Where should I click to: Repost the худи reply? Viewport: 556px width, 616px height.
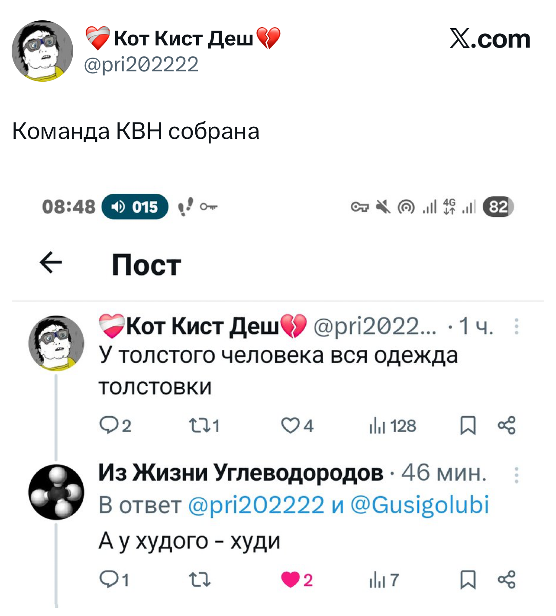pos(200,580)
